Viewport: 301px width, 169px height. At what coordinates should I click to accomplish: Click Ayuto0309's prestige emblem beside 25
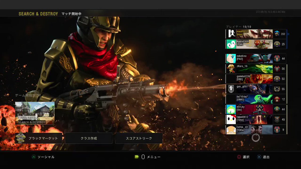[x=277, y=44]
